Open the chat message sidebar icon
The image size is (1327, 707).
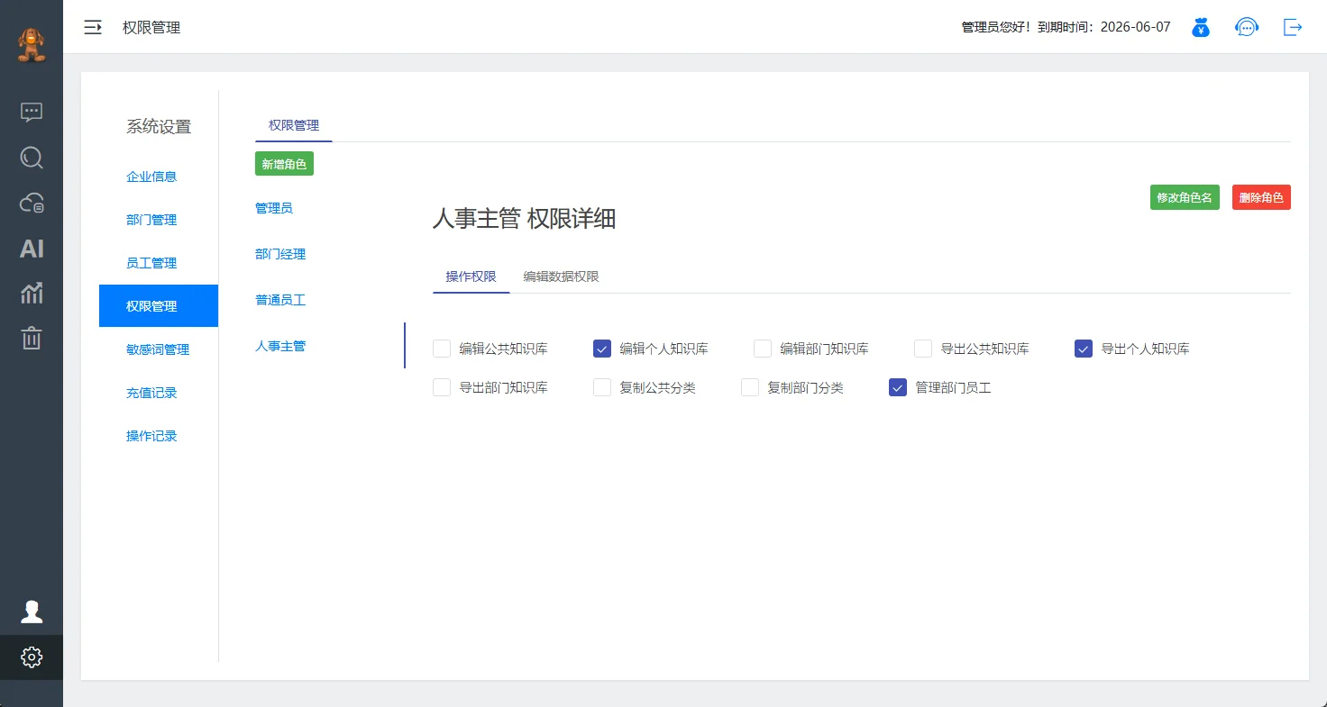pyautogui.click(x=32, y=113)
